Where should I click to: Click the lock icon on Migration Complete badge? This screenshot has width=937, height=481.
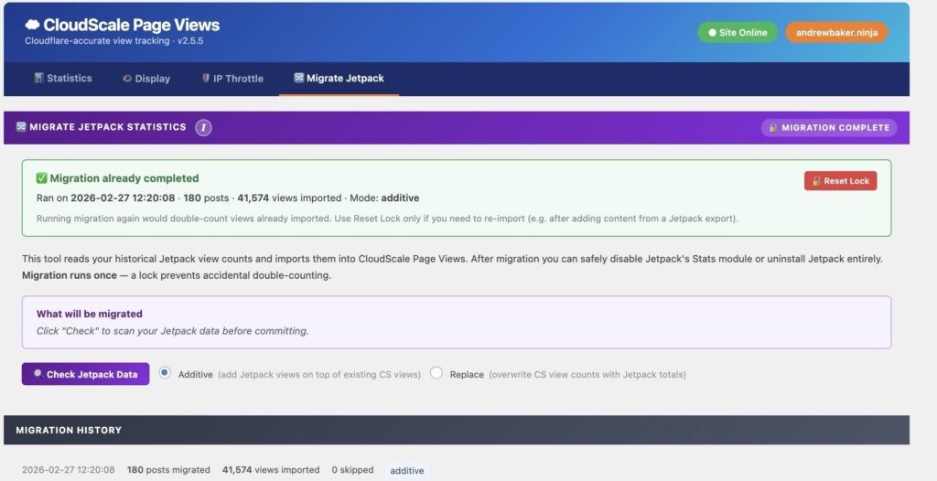(773, 127)
